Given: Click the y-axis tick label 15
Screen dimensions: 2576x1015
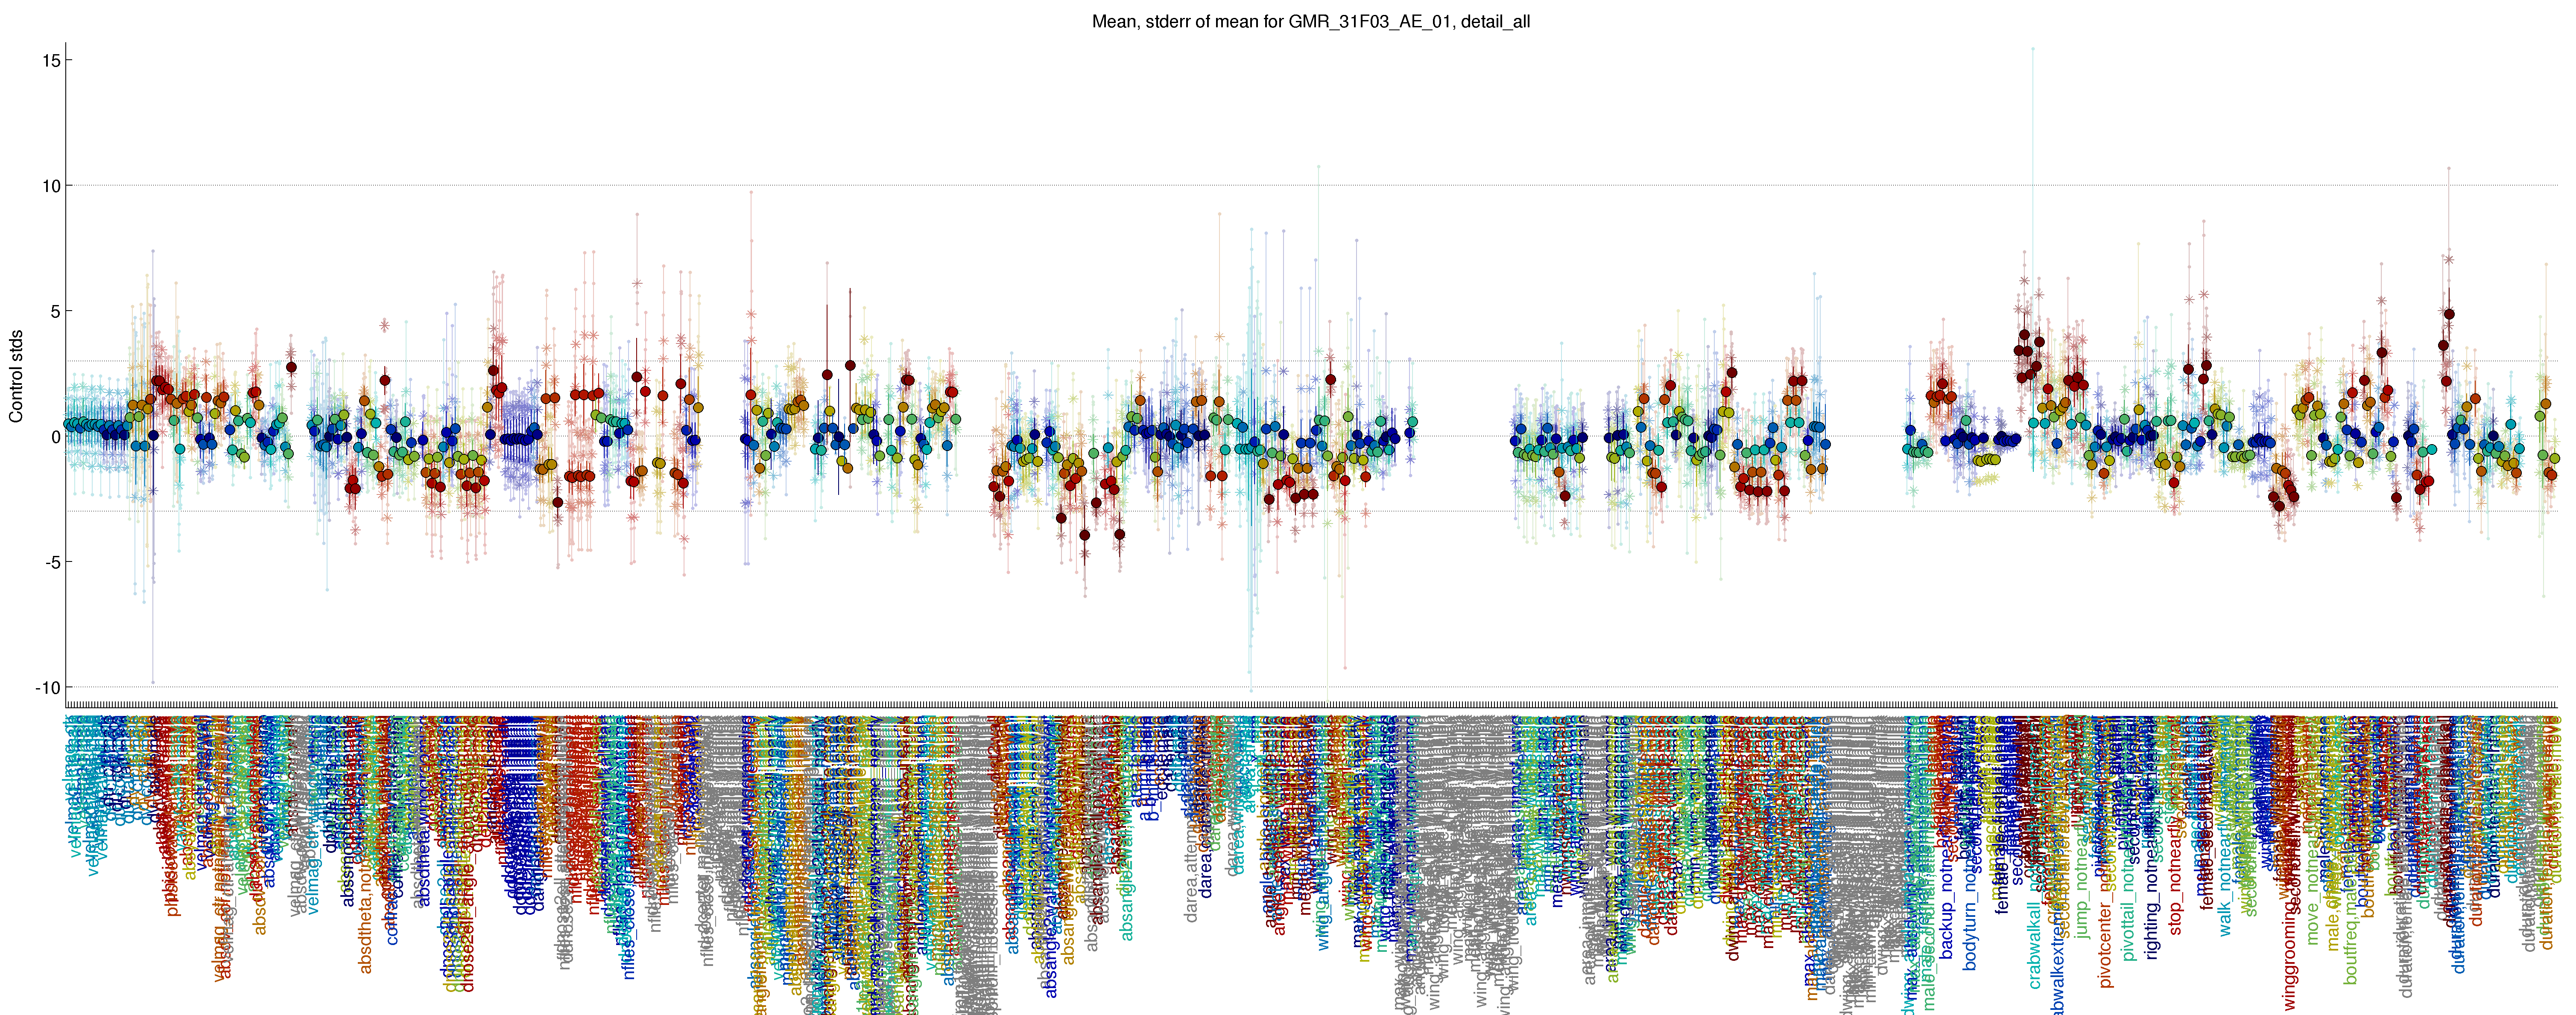Looking at the screenshot, I should [51, 61].
